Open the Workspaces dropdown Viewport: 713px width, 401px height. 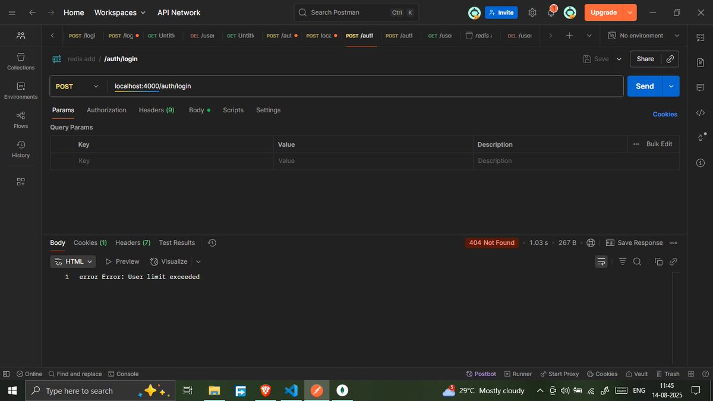coord(119,12)
